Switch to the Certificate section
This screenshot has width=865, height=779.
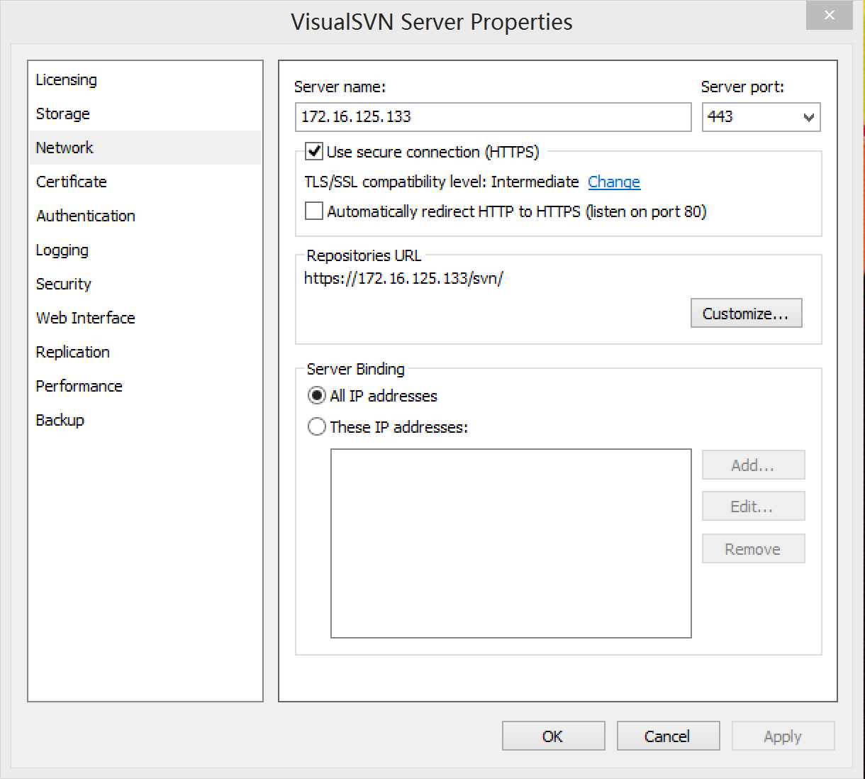(x=72, y=182)
